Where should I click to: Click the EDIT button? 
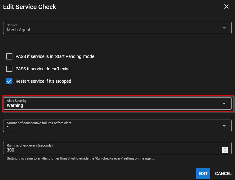(203, 173)
